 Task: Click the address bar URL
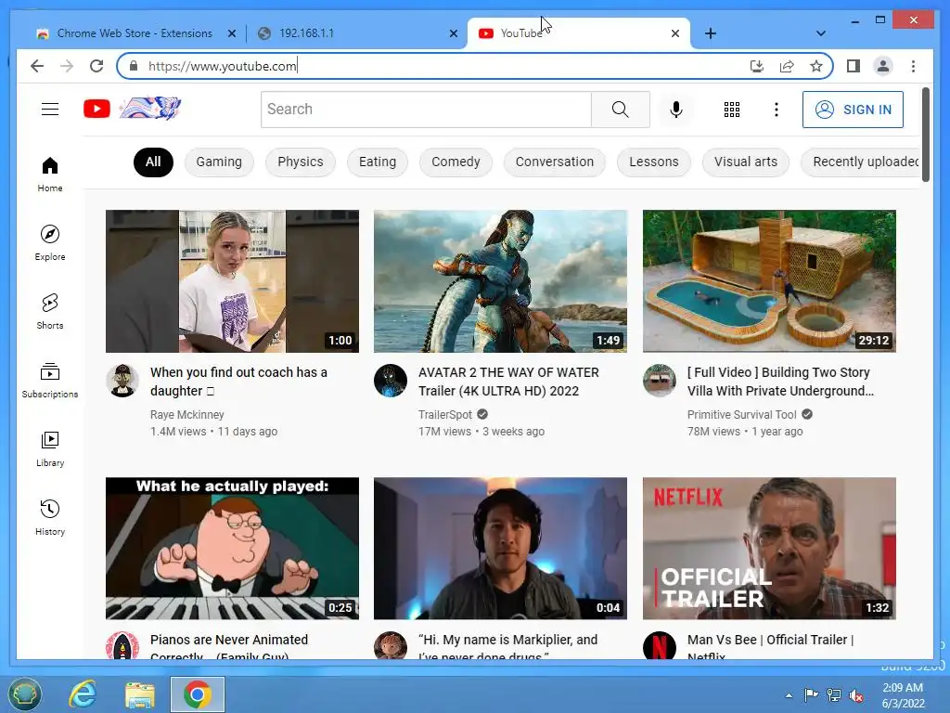coord(223,66)
